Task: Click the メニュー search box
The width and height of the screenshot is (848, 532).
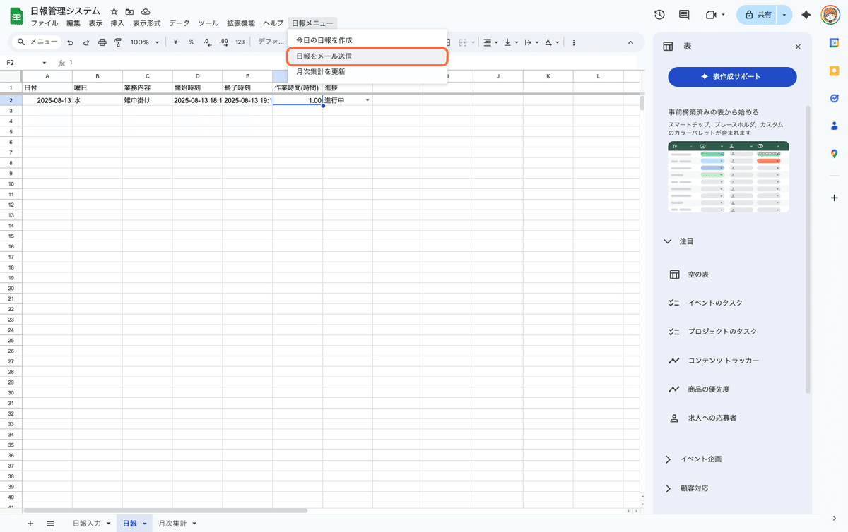Action: pos(37,42)
